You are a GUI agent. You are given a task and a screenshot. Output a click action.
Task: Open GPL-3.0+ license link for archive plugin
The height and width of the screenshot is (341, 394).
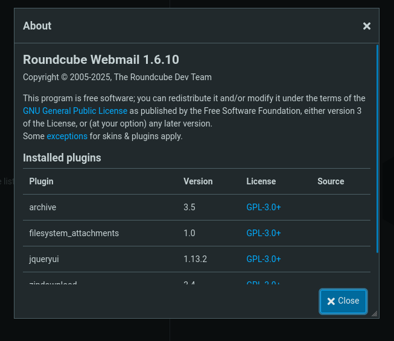pyautogui.click(x=264, y=207)
